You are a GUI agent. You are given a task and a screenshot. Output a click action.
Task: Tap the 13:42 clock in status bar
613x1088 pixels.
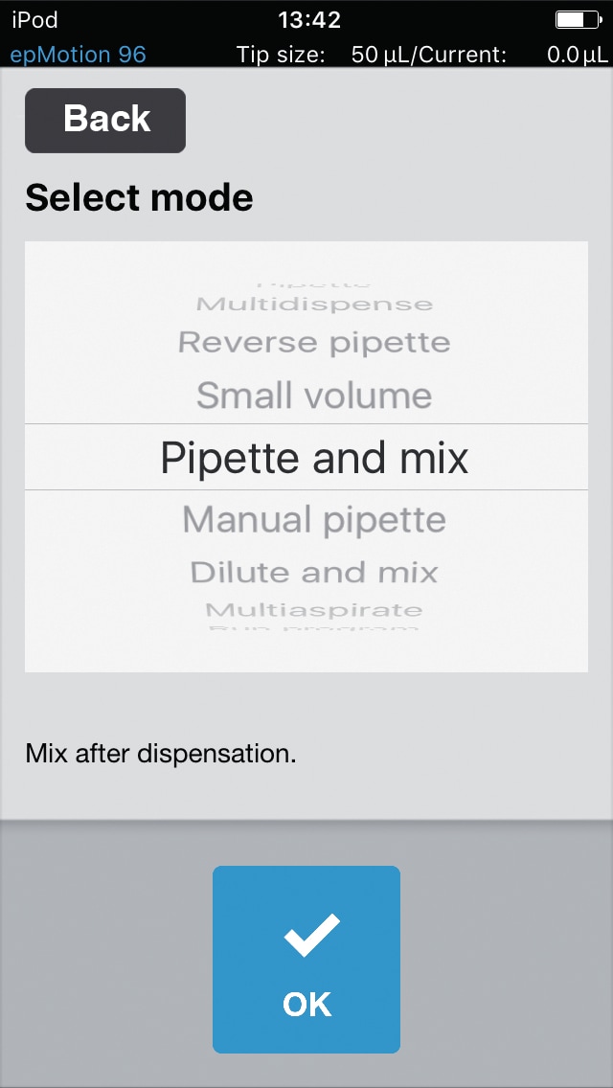308,19
